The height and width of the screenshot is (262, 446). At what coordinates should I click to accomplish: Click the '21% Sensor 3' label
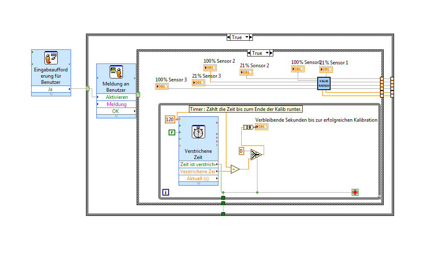(206, 76)
